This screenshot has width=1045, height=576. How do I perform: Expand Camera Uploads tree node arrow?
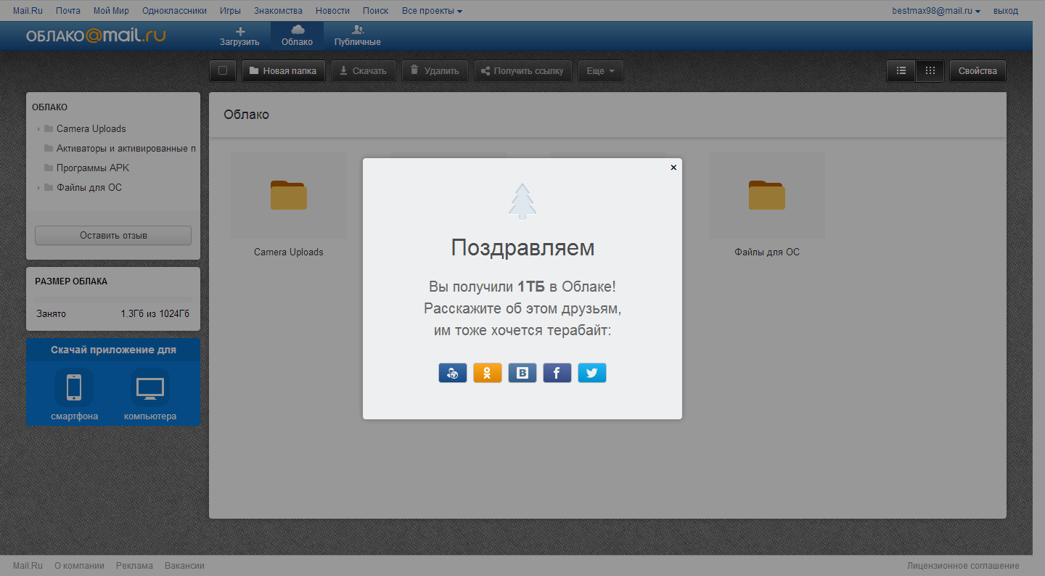pos(38,129)
